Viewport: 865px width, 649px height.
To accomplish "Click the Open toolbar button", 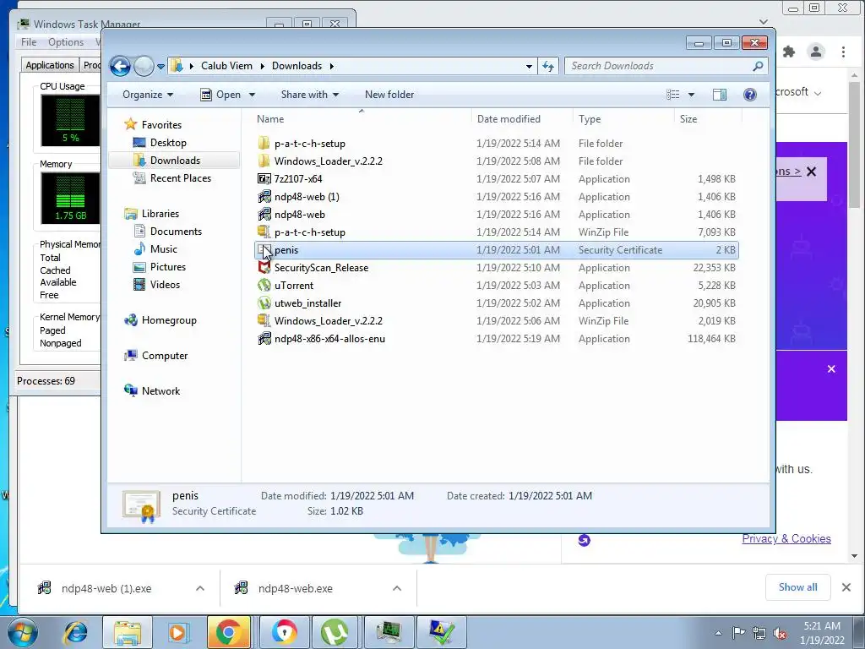I will click(220, 95).
